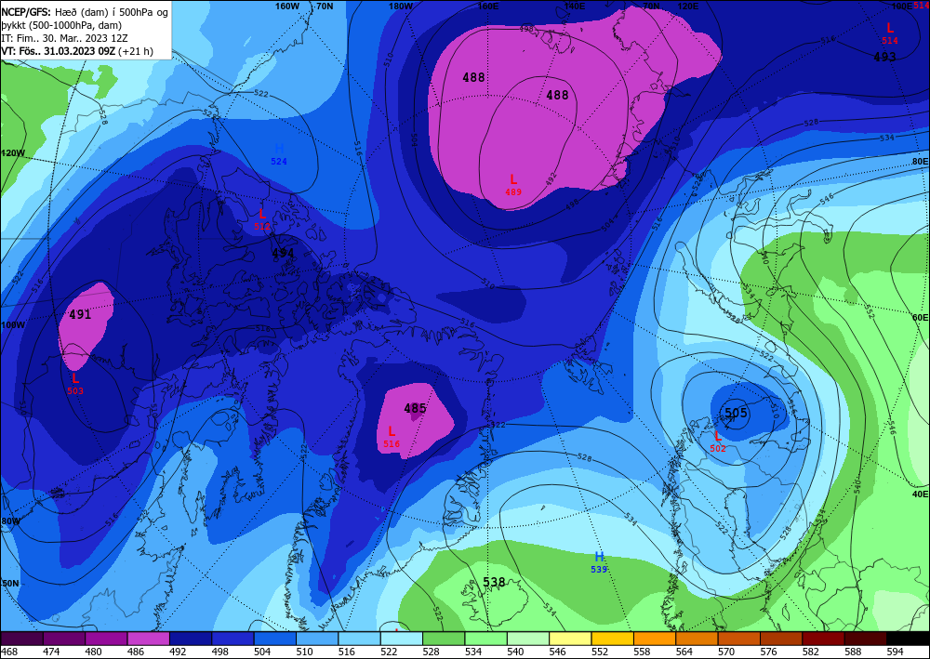Select the dark red legend swatch between 576 and 582
Viewport: 930px width, 659px height.
tap(823, 639)
